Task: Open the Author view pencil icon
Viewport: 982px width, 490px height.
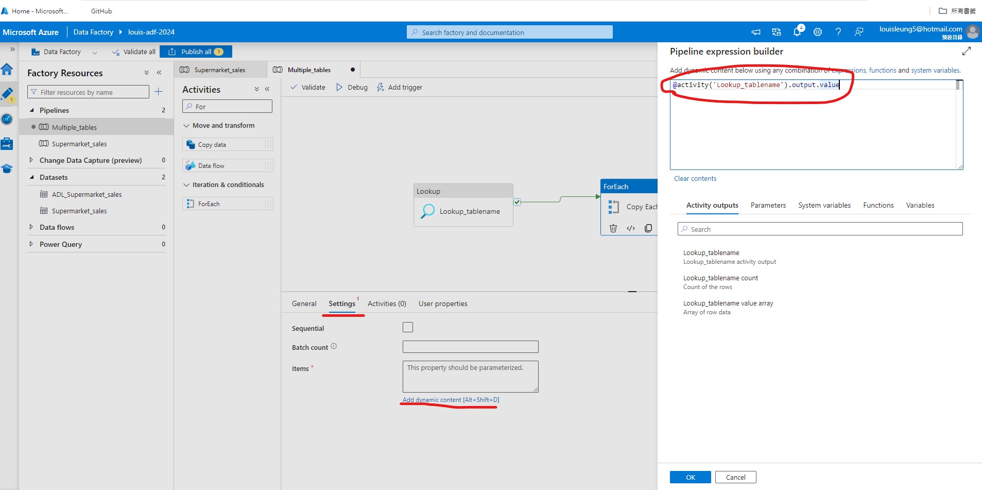Action: 8,94
